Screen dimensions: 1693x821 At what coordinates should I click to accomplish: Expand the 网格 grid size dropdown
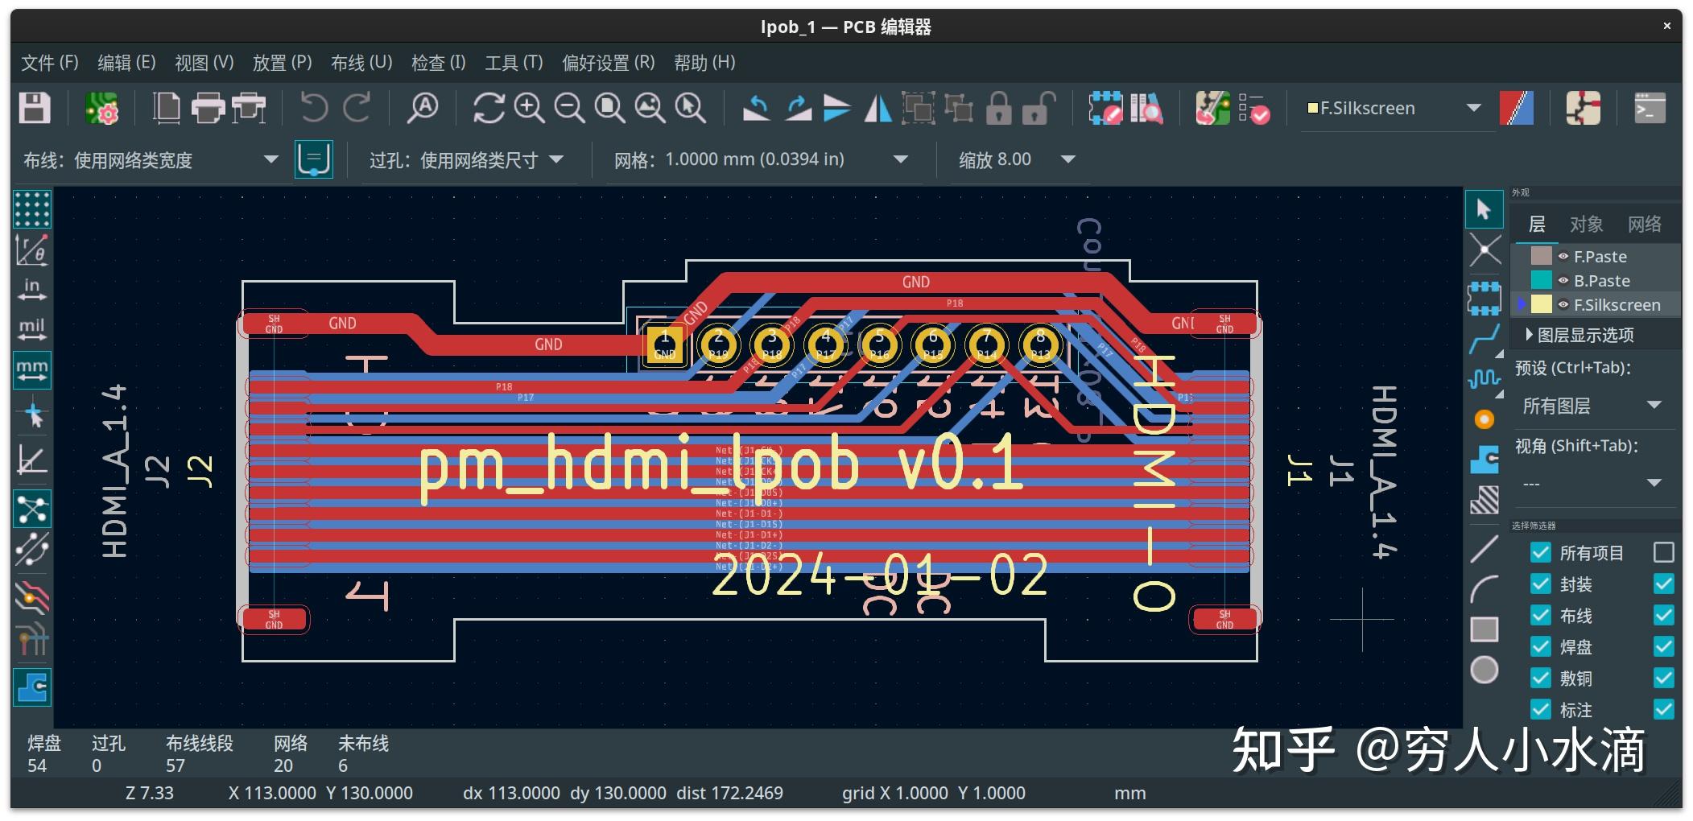[900, 159]
